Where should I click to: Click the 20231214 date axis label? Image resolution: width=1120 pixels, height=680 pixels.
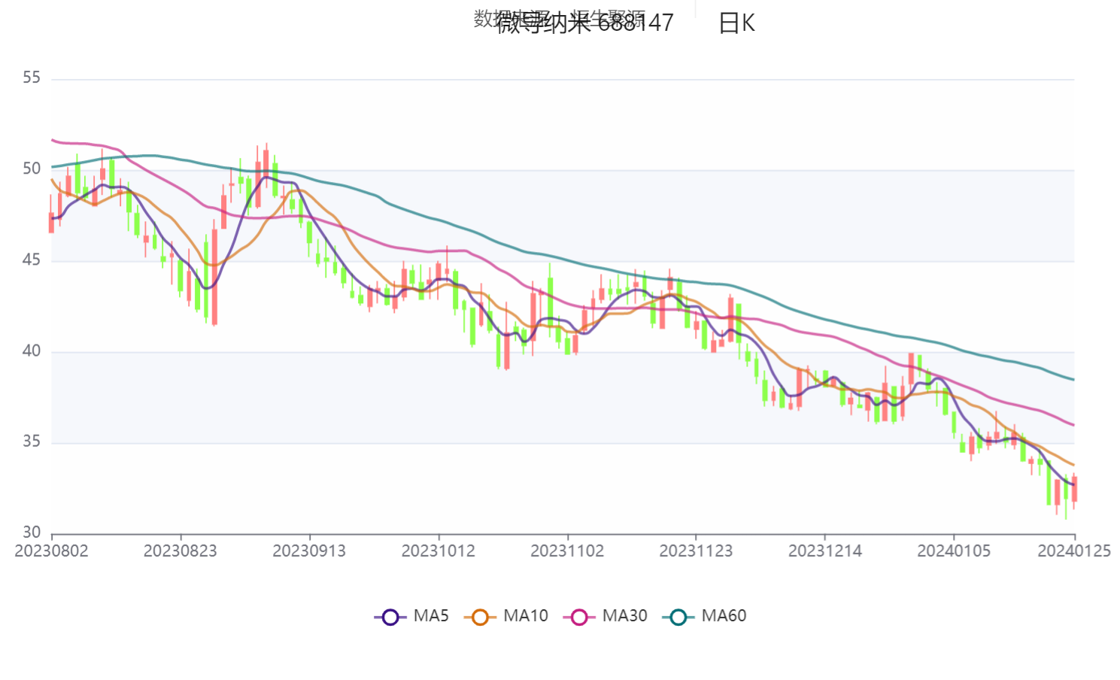[825, 551]
